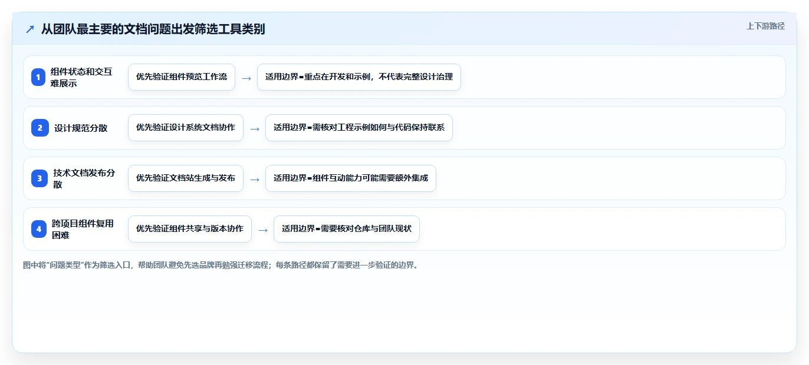Image resolution: width=809 pixels, height=365 pixels.
Task: Click the 组件状态和交互难展示 label
Action: pos(81,77)
